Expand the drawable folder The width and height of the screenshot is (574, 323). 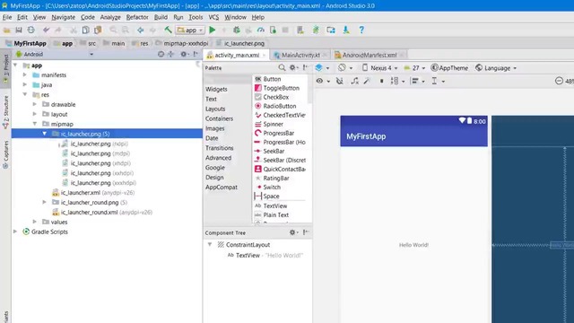[x=35, y=104]
